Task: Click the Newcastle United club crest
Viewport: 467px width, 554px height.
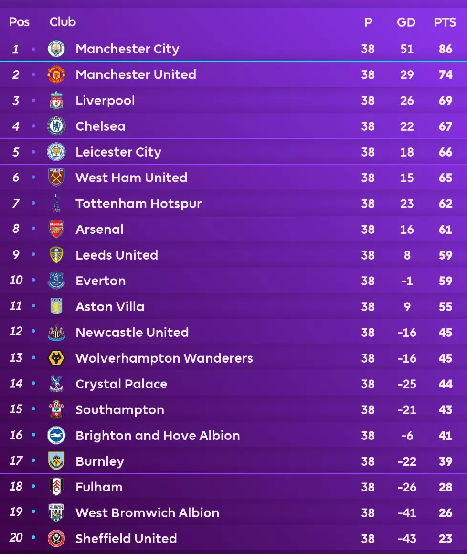Action: [x=56, y=332]
